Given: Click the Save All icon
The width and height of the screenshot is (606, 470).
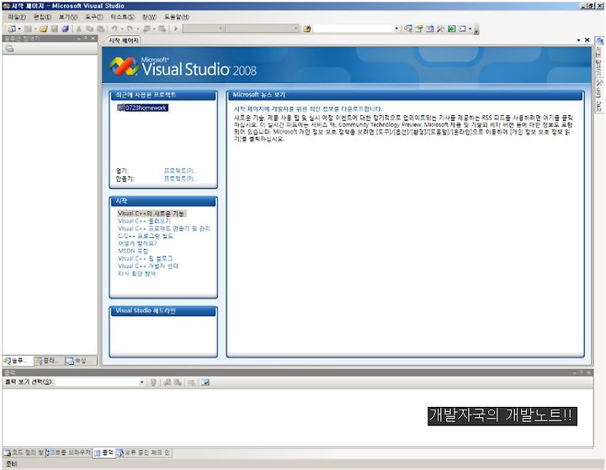Looking at the screenshot, I should coord(65,29).
